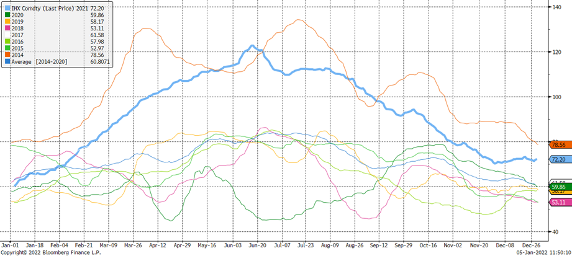This screenshot has height=256, width=572.
Task: Click the 140 value on the y-axis
Action: (556, 7)
